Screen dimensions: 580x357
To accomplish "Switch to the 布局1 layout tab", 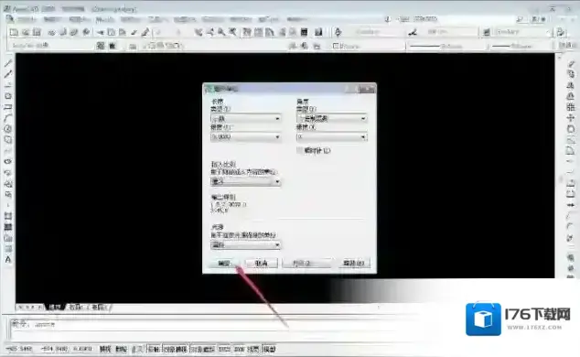I will 77,307.
